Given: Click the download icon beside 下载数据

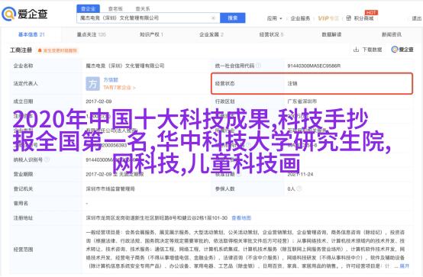Looking at the screenshot, I should [x=356, y=50].
